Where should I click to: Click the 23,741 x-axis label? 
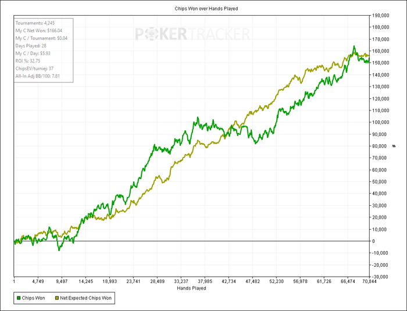pos(133,281)
